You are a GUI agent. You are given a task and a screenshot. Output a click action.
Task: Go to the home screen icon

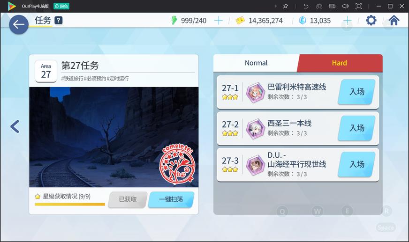pos(394,20)
